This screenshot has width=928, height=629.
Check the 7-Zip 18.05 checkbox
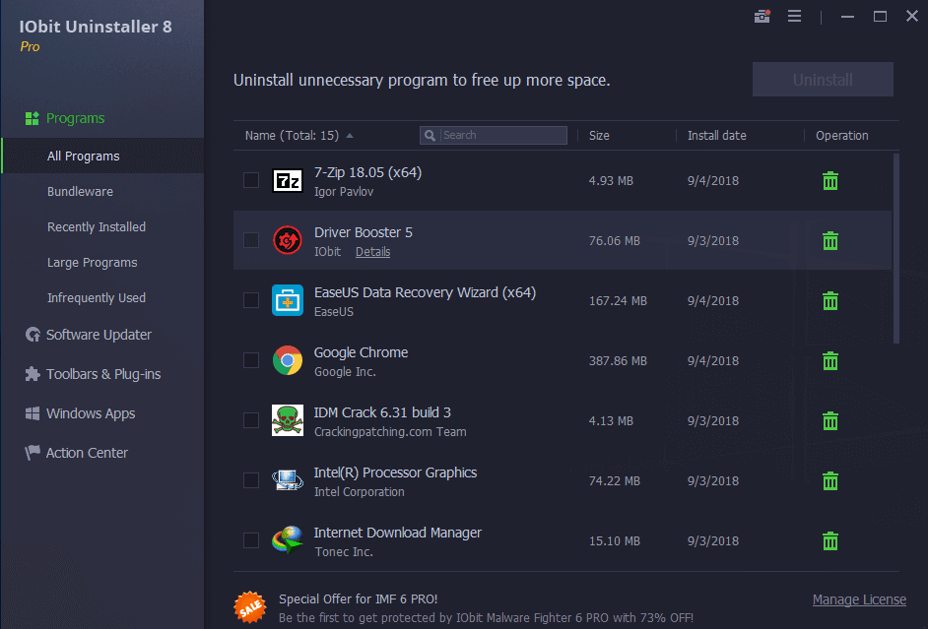click(251, 180)
